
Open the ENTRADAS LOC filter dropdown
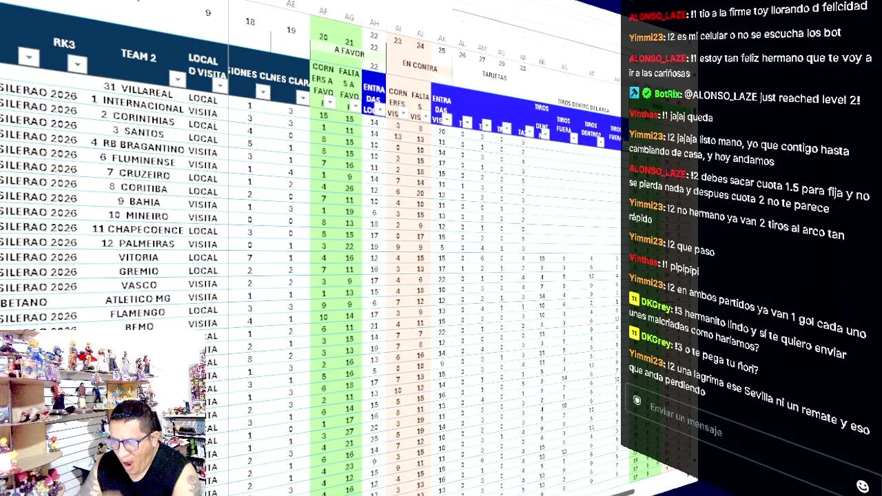379,110
